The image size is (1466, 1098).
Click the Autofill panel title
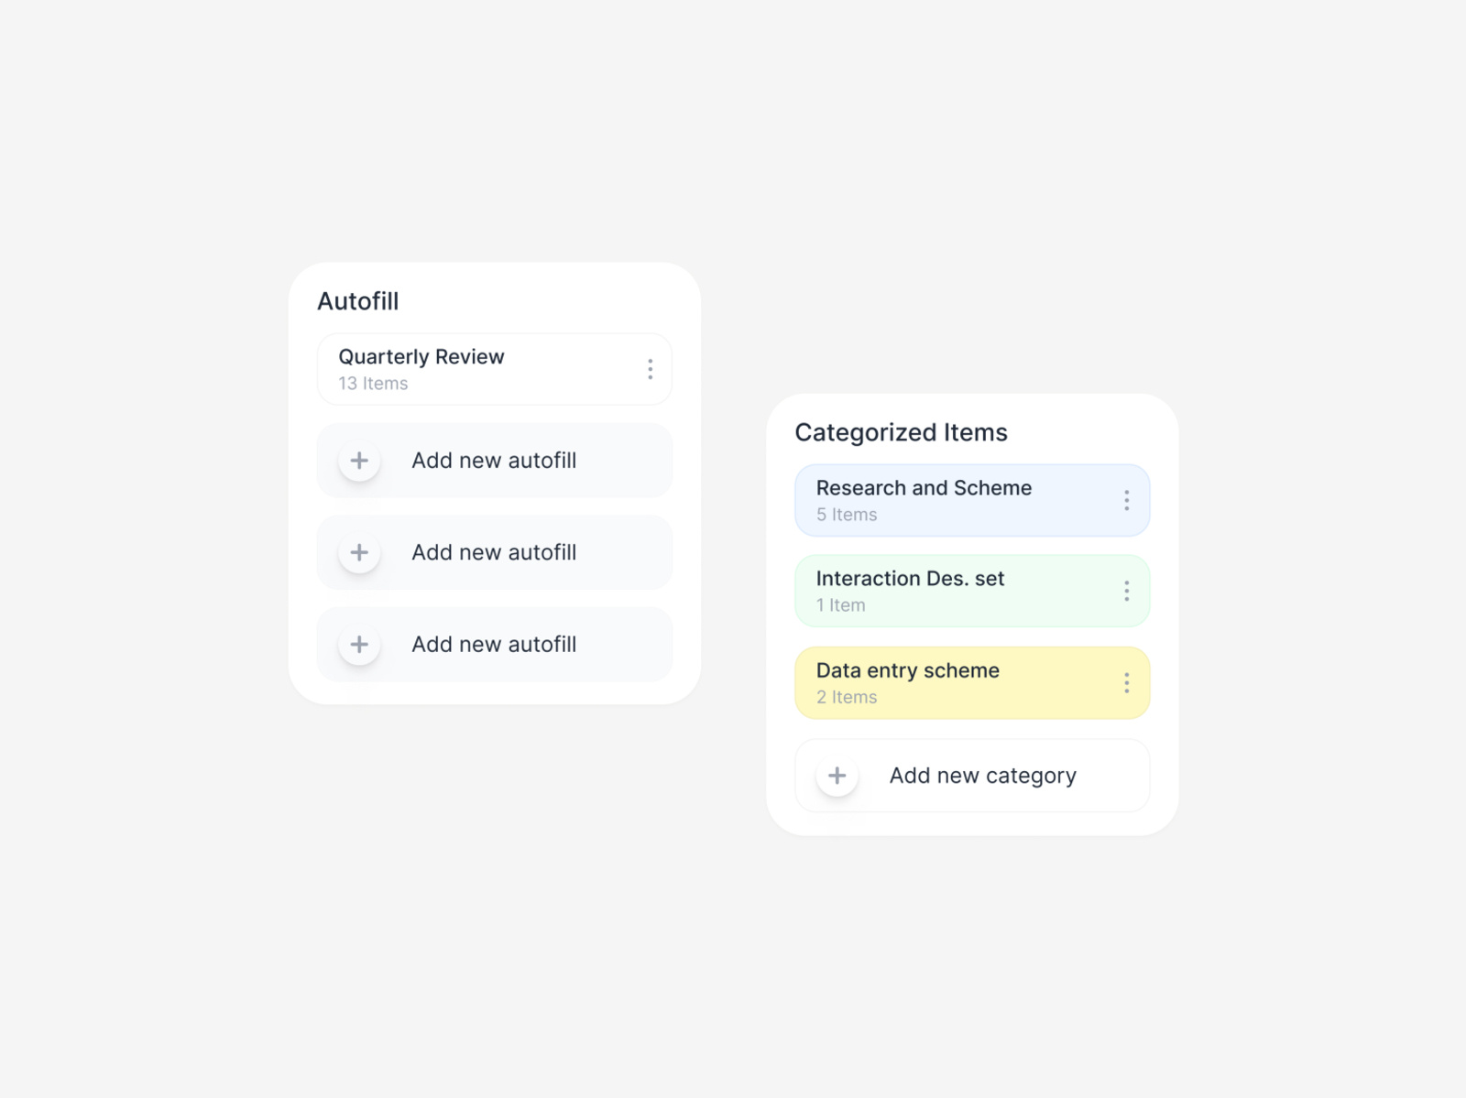tap(357, 300)
